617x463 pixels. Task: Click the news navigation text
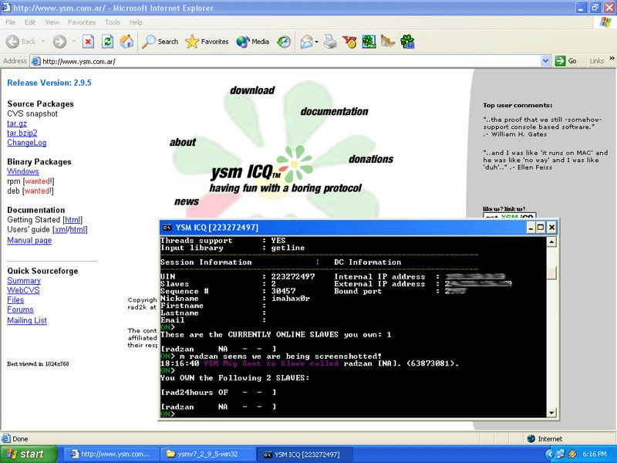[x=187, y=201]
